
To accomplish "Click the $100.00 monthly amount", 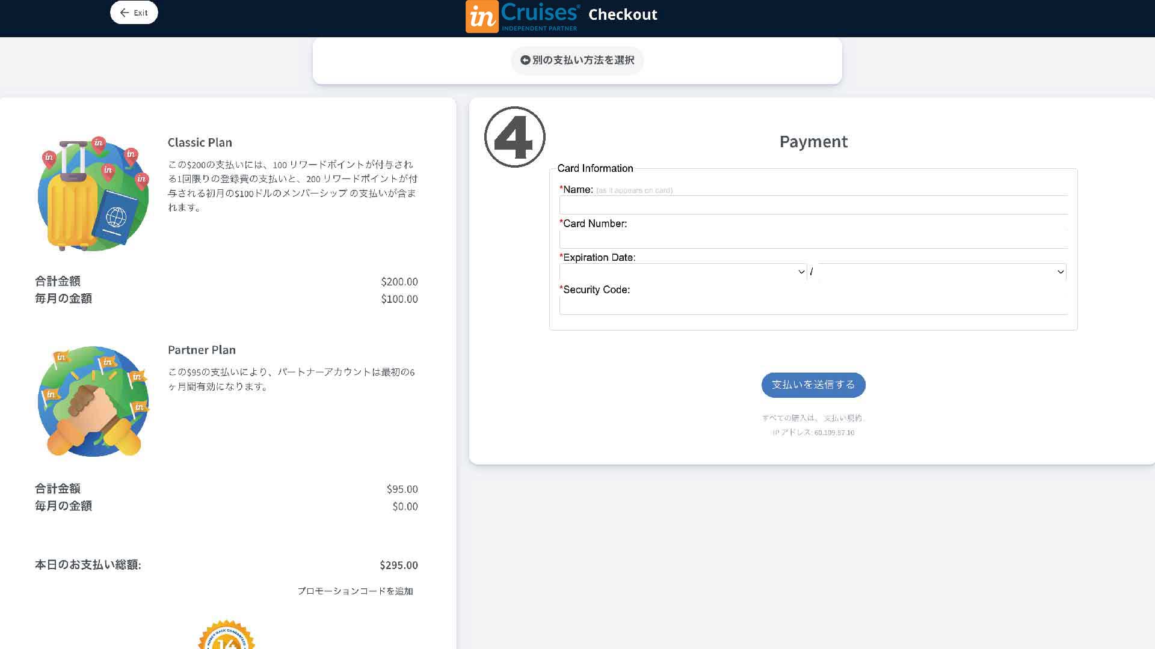I will (x=399, y=299).
